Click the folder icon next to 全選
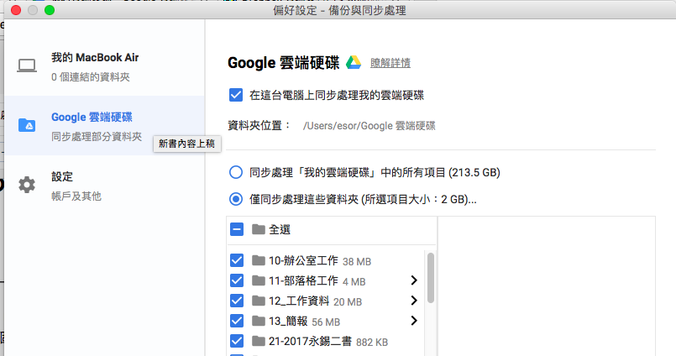 pyautogui.click(x=259, y=229)
